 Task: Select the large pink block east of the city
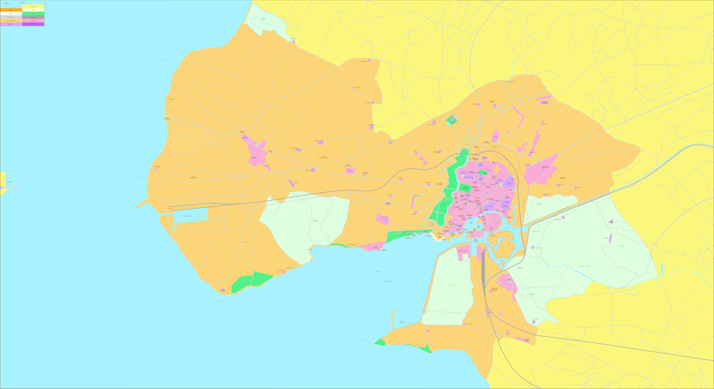point(542,170)
